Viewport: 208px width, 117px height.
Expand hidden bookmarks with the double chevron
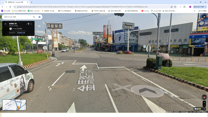click(x=194, y=11)
